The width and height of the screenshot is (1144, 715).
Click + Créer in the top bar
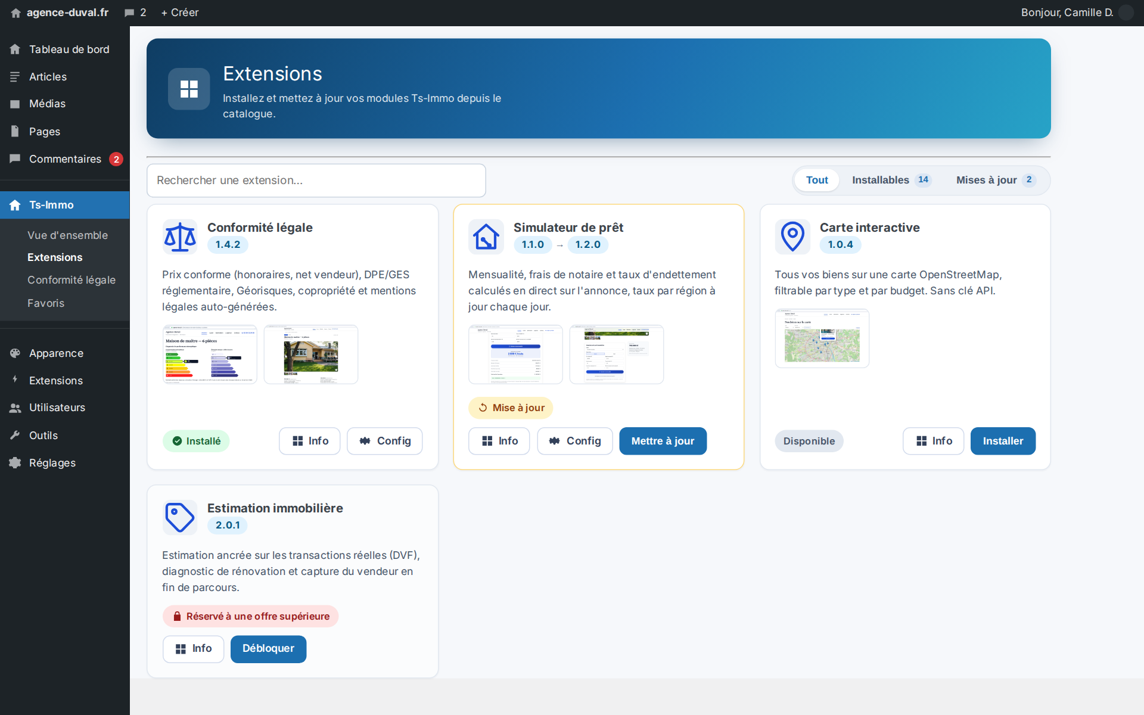[180, 13]
